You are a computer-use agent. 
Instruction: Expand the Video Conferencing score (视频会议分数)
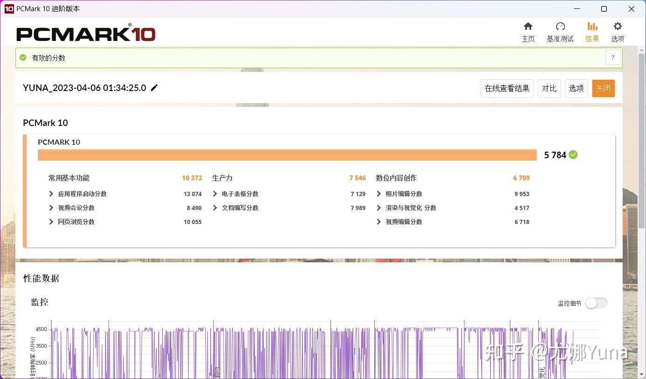tap(51, 208)
